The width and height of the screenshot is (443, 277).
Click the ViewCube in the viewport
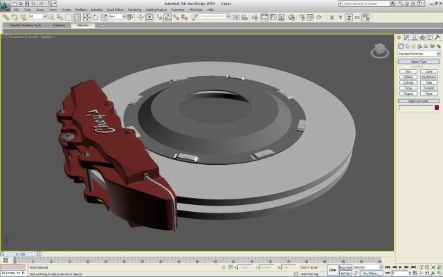[379, 51]
